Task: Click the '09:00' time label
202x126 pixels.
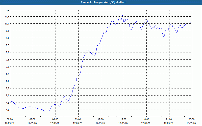Action: pos(78,119)
